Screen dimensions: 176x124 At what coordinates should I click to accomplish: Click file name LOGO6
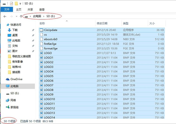[x=49, y=81]
